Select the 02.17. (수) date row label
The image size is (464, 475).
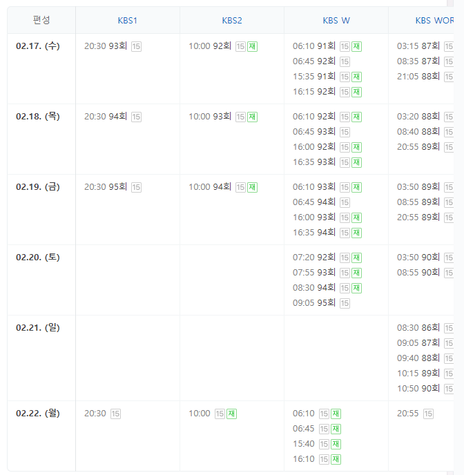tap(38, 46)
